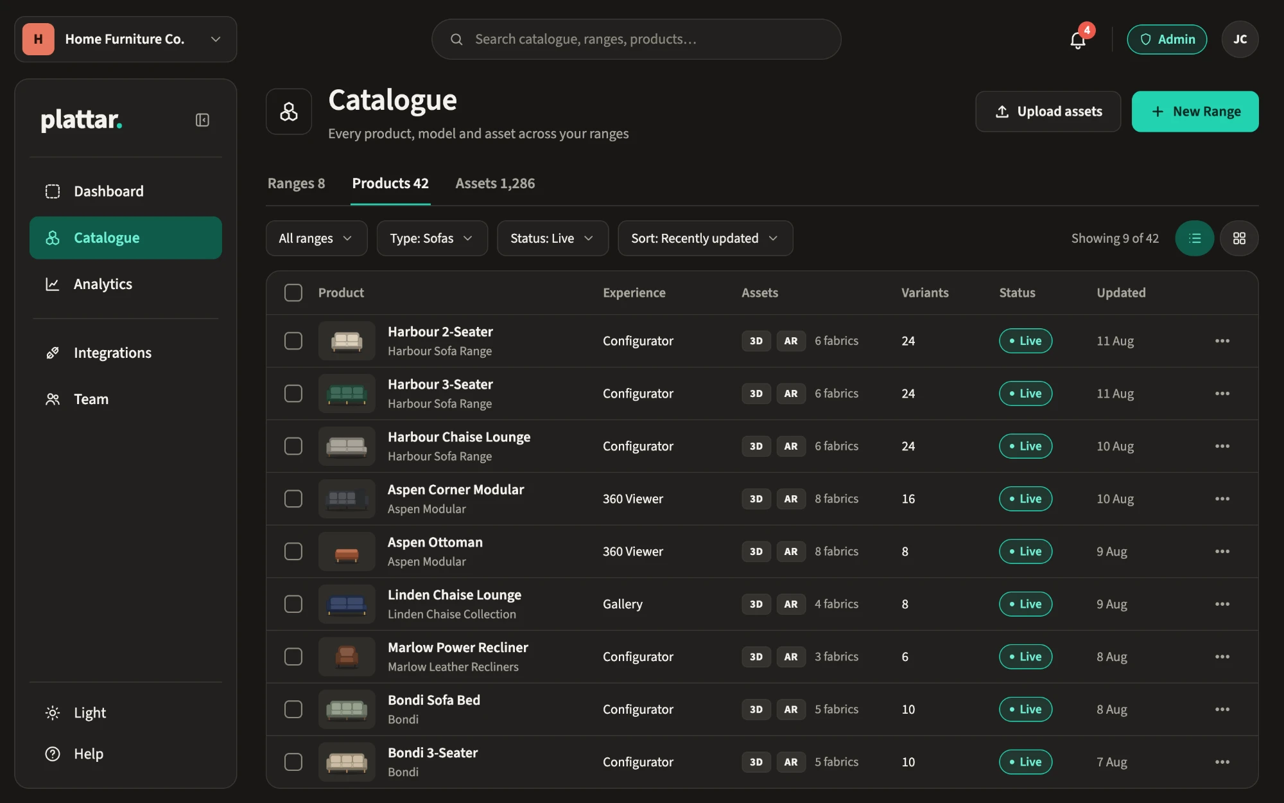1284x803 pixels.
Task: Click the AR badge for Linden Chaise Lounge
Action: [x=791, y=604]
